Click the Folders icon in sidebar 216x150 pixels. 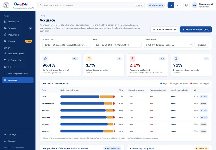click(x=5, y=67)
